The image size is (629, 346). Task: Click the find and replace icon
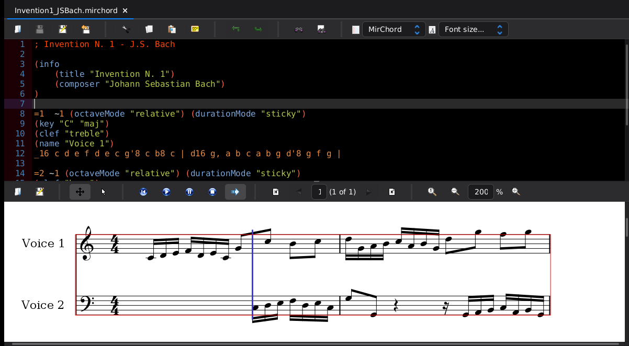[x=322, y=29]
